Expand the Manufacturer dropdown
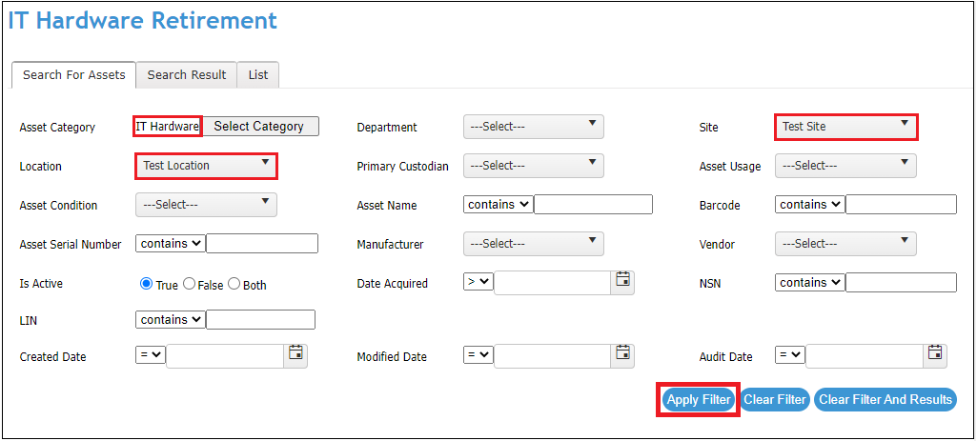The image size is (977, 441). [534, 244]
